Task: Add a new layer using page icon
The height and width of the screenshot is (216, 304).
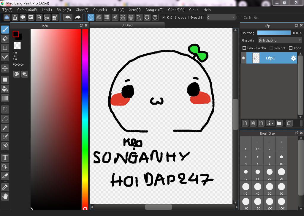Action: [x=245, y=123]
